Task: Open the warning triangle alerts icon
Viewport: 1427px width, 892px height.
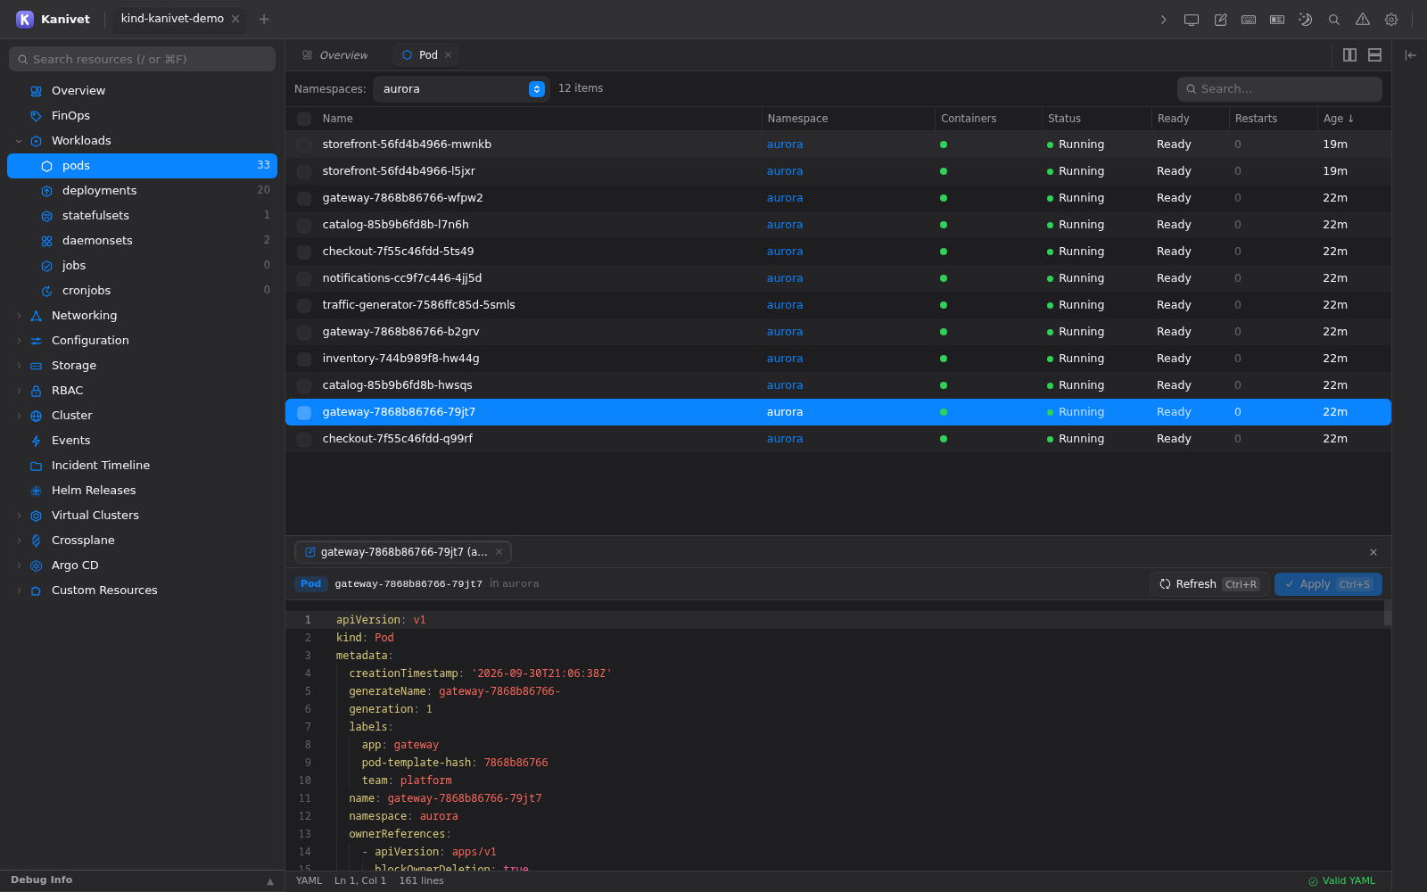Action: 1363,20
